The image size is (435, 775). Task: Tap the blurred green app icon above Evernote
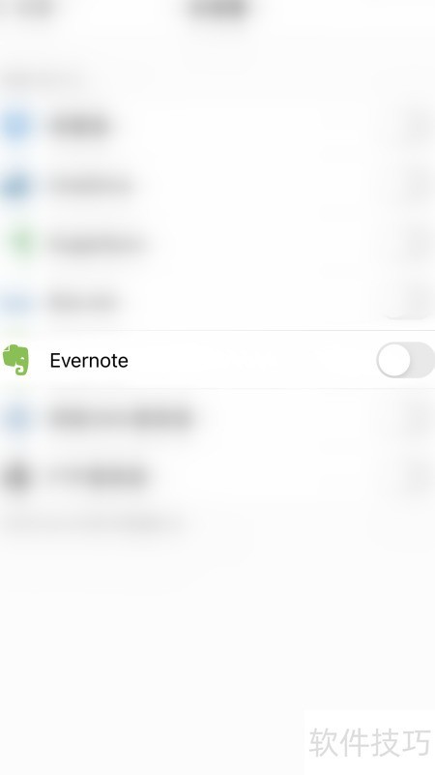(x=19, y=243)
